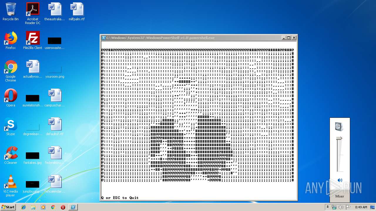This screenshot has height=211, width=376.
Task: Select the actuallyroo Word document
Action: (33, 69)
